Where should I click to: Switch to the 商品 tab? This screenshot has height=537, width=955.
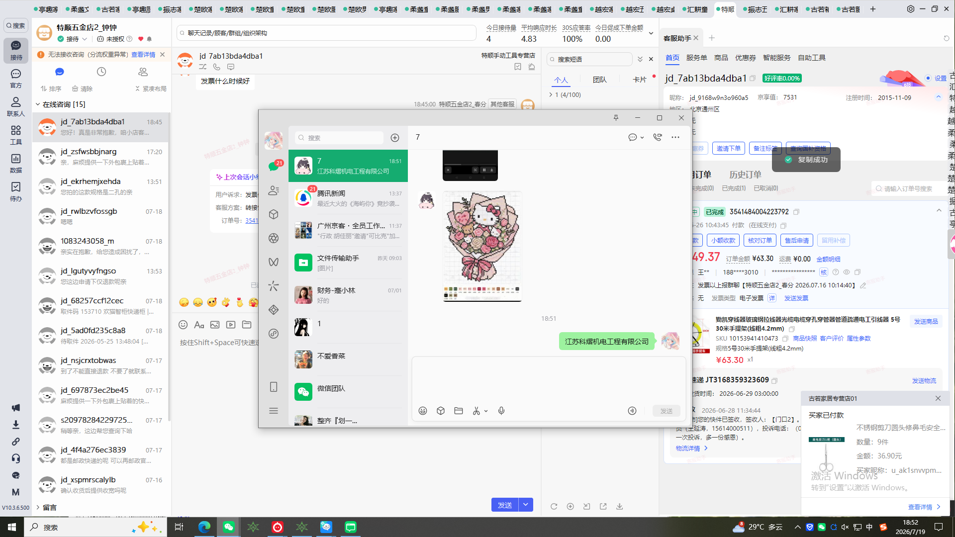pyautogui.click(x=721, y=58)
